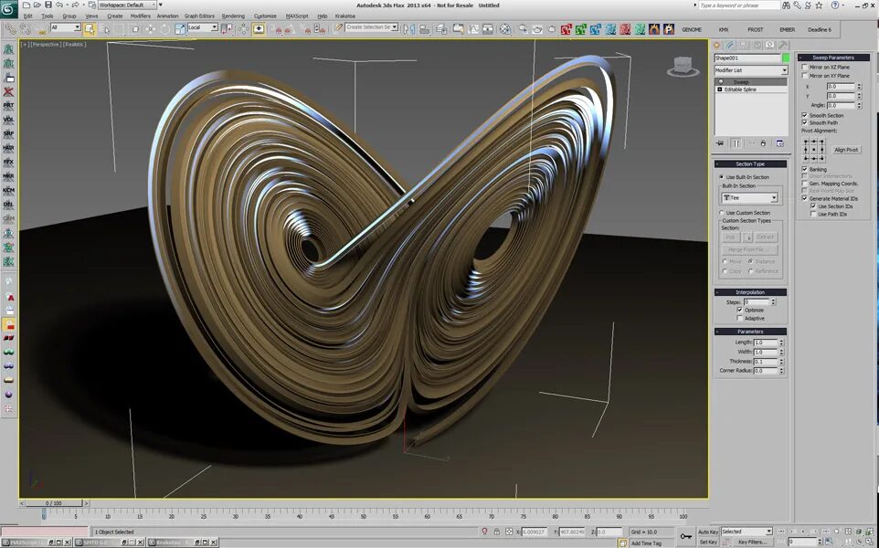Disable the Smooth Section checkbox
Image resolution: width=879 pixels, height=548 pixels.
click(x=804, y=115)
